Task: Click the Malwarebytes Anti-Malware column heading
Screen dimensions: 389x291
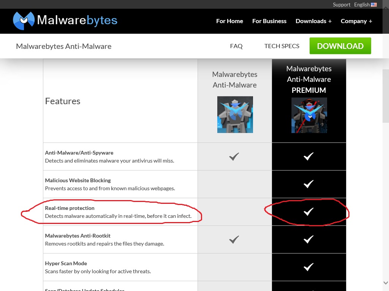Action: (235, 80)
